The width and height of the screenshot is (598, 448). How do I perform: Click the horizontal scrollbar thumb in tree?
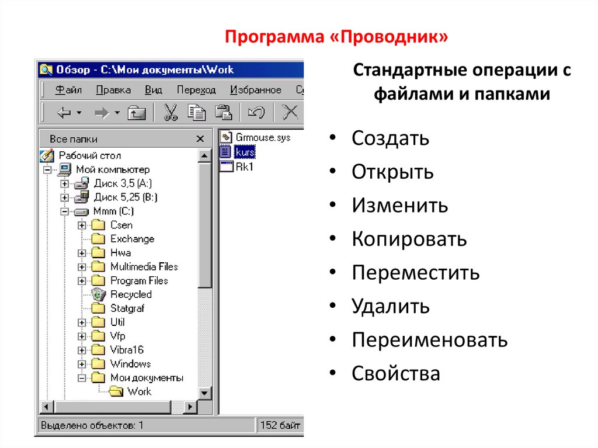coord(112,407)
